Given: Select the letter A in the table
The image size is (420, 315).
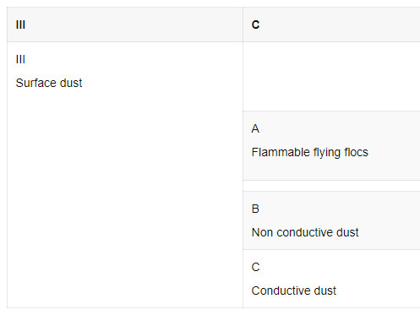Looking at the screenshot, I should pos(255,128).
